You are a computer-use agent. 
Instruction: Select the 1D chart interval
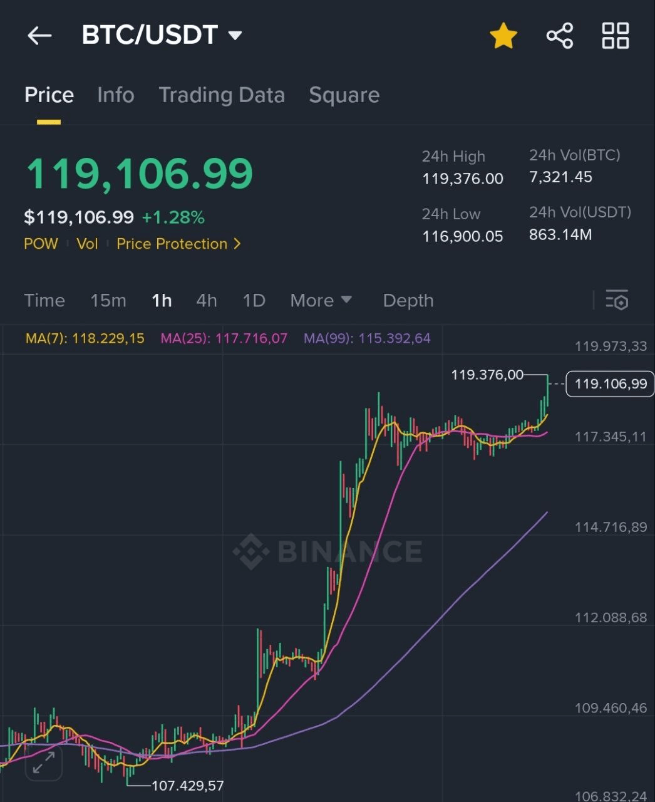(x=254, y=300)
